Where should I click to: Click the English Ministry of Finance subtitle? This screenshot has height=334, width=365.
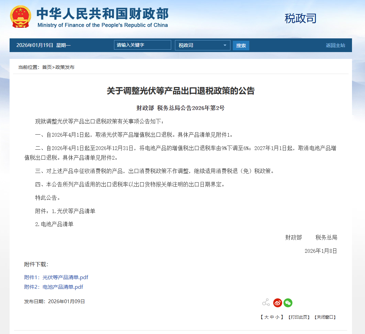coord(103,25)
